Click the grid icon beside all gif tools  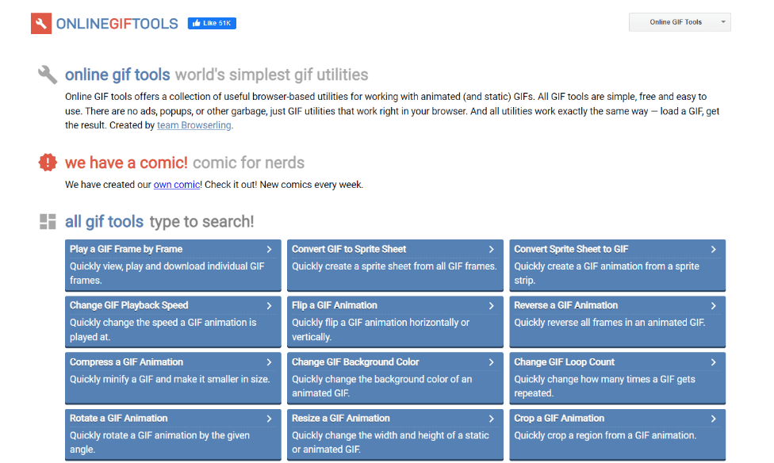pyautogui.click(x=48, y=222)
